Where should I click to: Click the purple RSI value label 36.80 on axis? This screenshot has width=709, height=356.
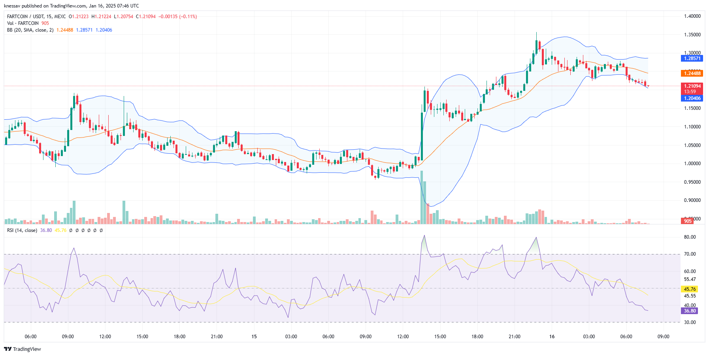pyautogui.click(x=690, y=311)
